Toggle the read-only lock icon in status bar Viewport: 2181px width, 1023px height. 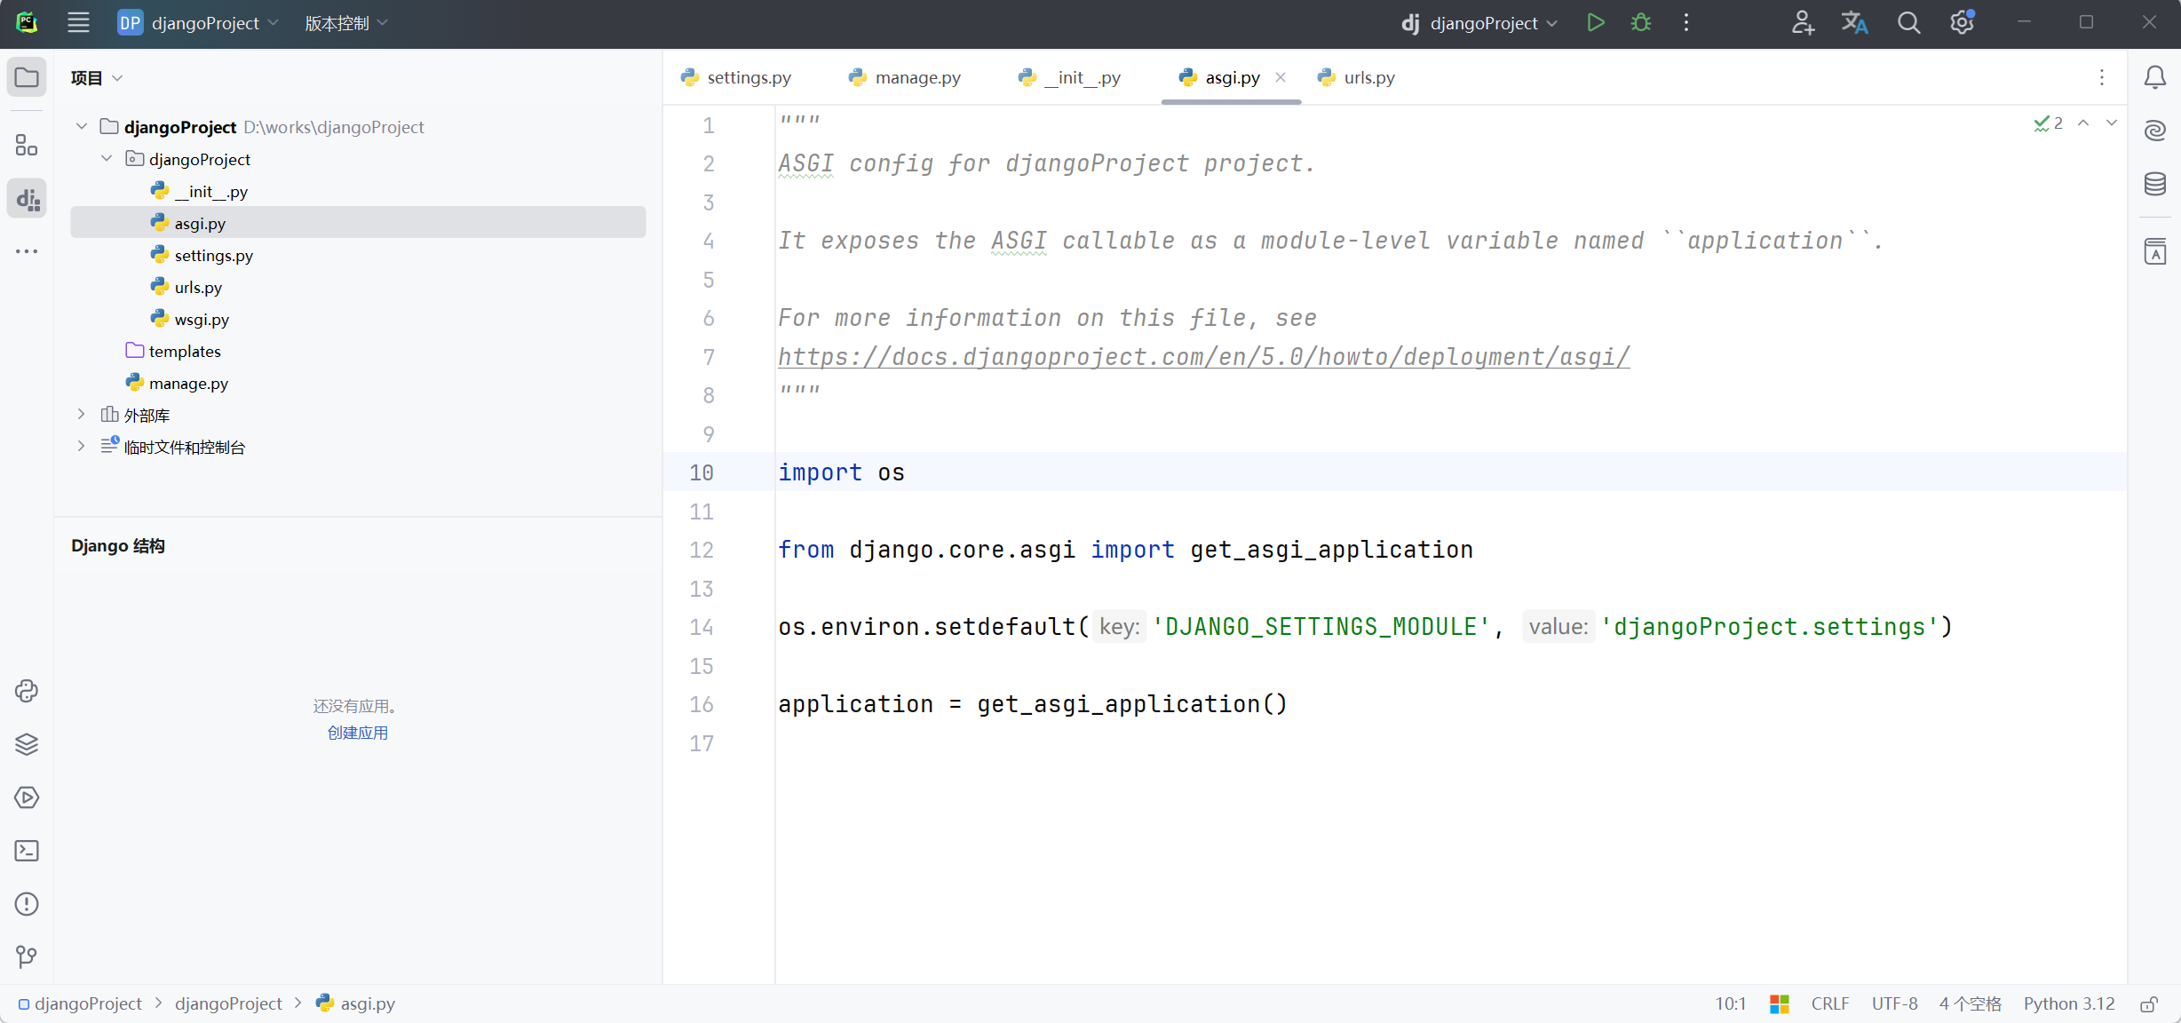[x=2149, y=1004]
